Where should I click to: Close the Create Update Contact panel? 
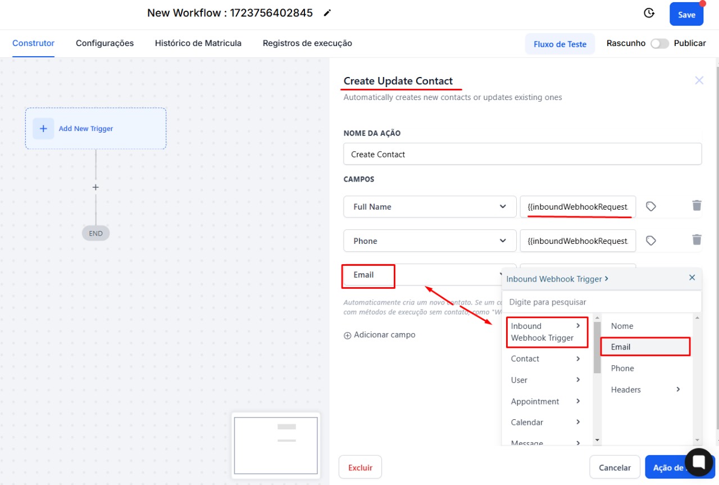tap(699, 80)
